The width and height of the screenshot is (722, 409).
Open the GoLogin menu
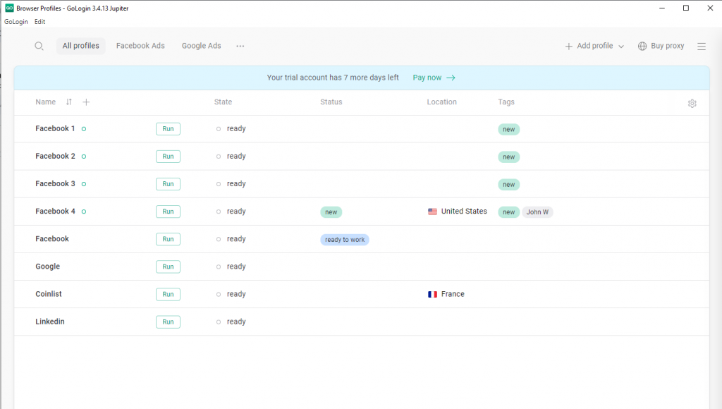coord(16,22)
